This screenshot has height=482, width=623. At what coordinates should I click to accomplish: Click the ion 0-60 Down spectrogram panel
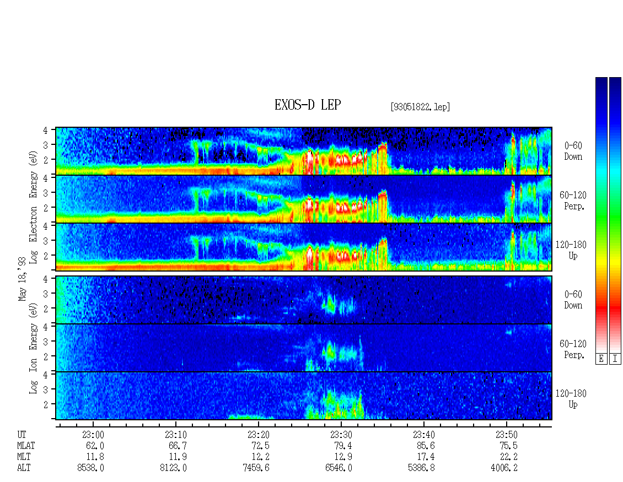(304, 300)
